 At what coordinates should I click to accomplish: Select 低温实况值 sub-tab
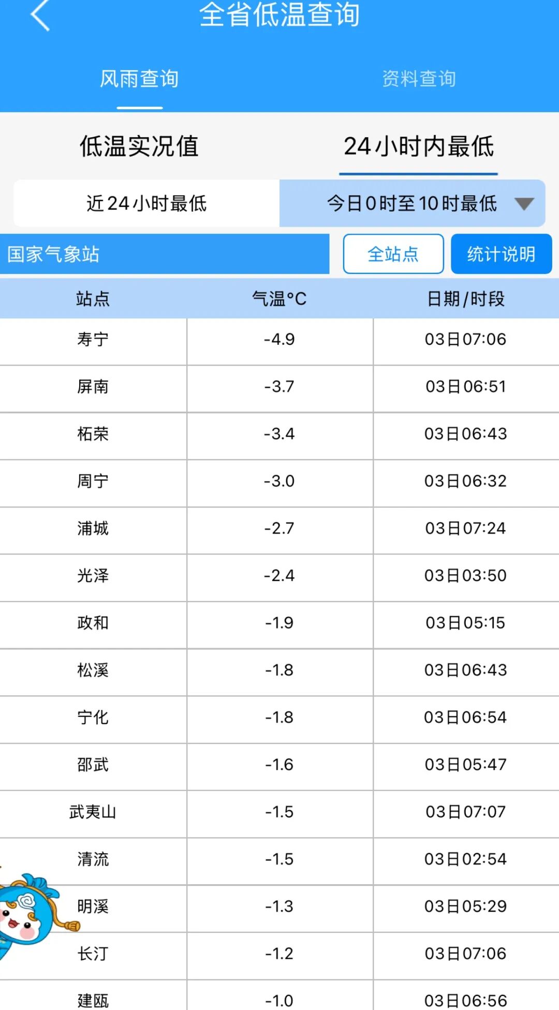[139, 147]
